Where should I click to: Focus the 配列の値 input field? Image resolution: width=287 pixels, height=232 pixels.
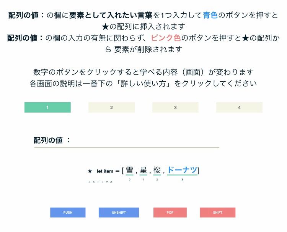click(145, 141)
